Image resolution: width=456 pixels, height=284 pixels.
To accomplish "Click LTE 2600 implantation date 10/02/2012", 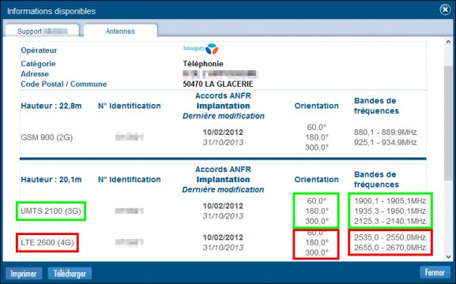I will (223, 237).
